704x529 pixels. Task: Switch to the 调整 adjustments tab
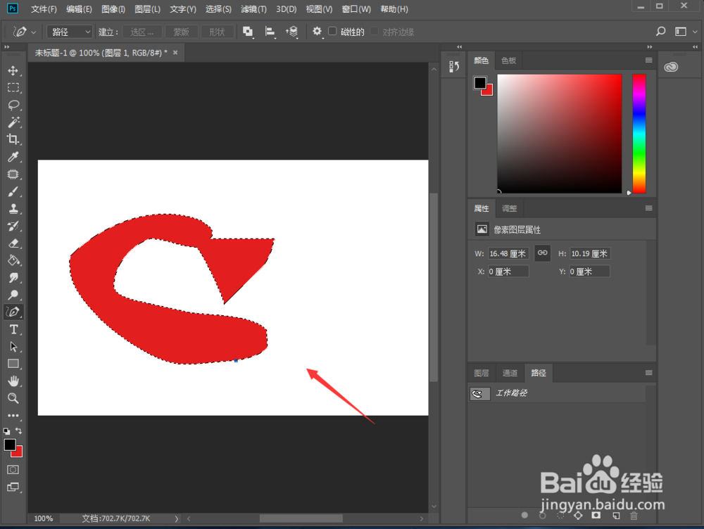509,209
